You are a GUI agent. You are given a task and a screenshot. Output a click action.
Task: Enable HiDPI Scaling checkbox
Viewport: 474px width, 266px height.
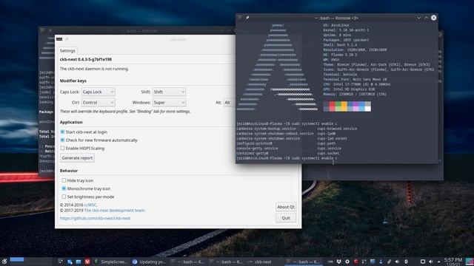[62, 149]
